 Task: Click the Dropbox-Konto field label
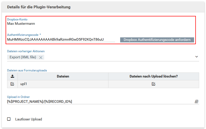point(17,19)
